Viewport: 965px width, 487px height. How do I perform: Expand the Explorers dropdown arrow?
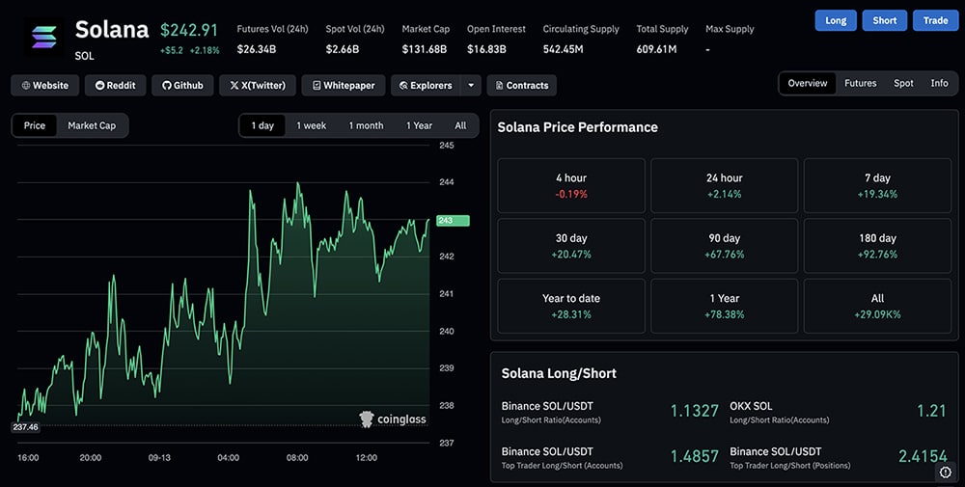pos(471,86)
